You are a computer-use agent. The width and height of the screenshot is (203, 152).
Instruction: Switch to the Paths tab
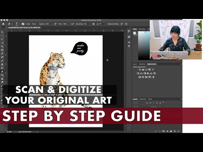(x=150, y=99)
